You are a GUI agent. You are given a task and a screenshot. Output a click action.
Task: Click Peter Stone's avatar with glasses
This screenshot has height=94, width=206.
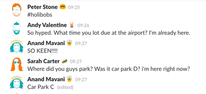pos(17,10)
